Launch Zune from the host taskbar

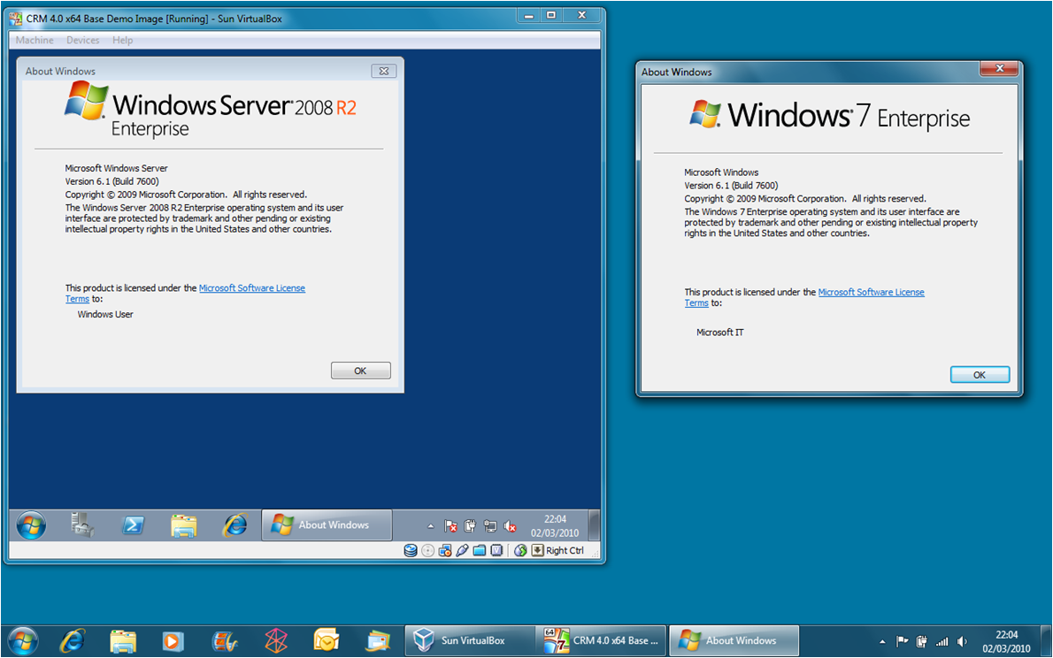click(276, 640)
